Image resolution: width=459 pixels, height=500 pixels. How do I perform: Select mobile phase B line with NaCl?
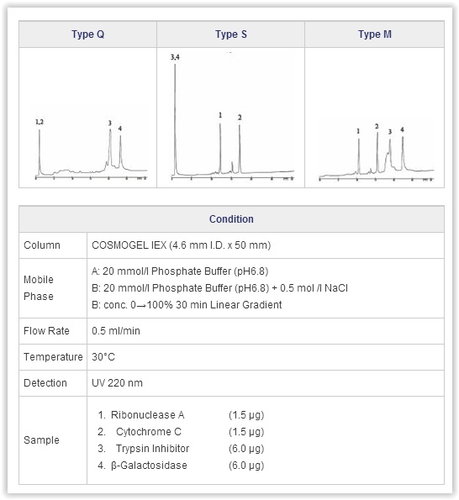click(219, 288)
